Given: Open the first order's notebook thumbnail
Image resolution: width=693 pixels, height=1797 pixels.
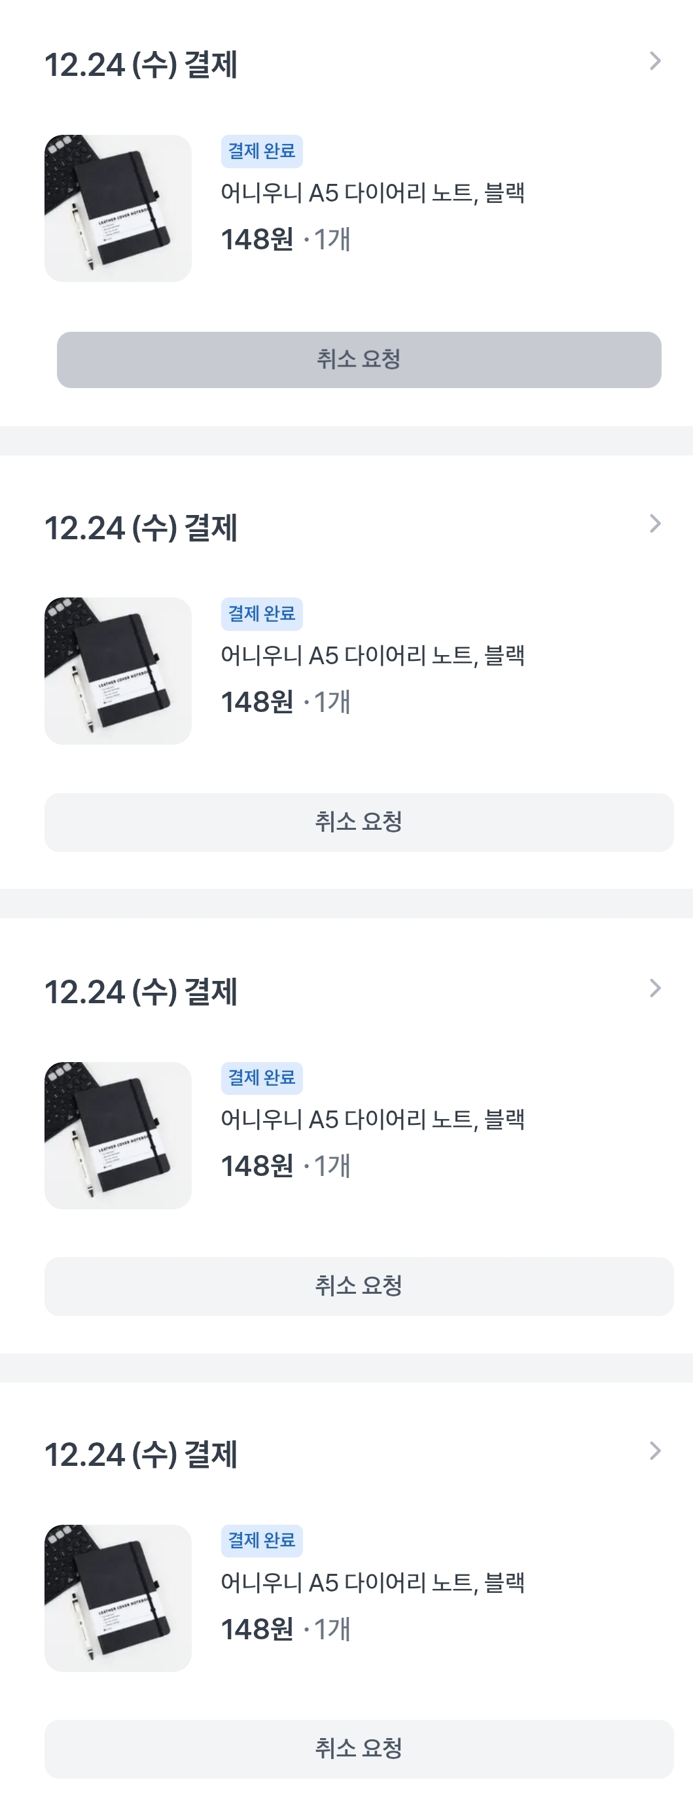Looking at the screenshot, I should point(118,208).
